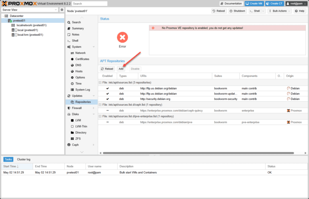Click the horizontal scrollbar under repositories
The image size is (309, 199).
[x=198, y=153]
